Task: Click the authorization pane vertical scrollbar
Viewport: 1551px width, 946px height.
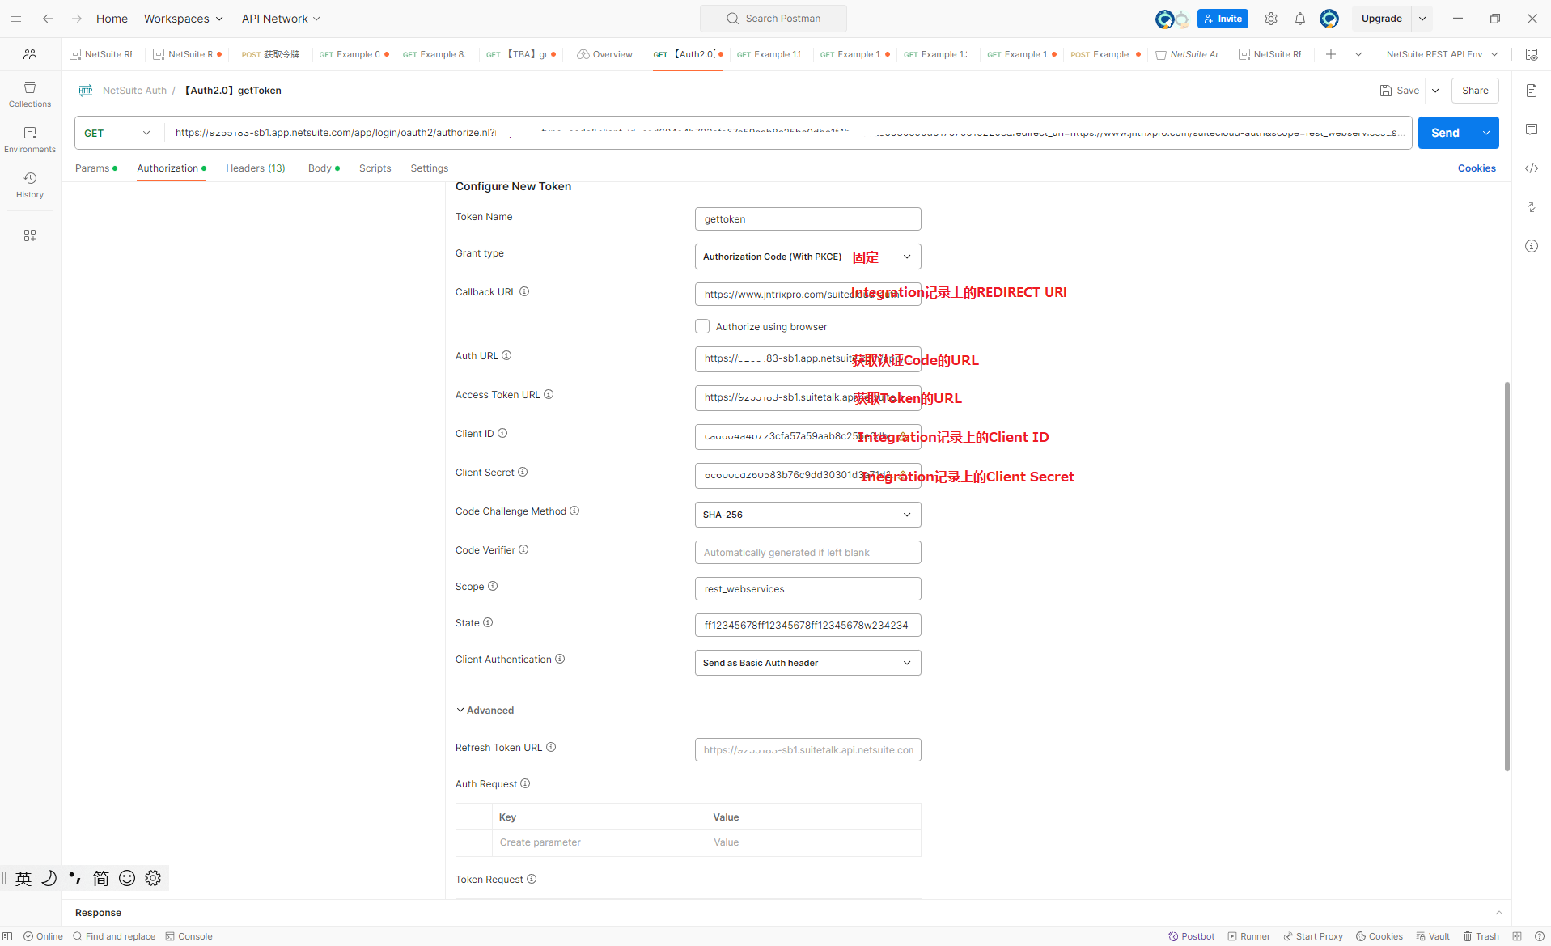Action: [1507, 576]
